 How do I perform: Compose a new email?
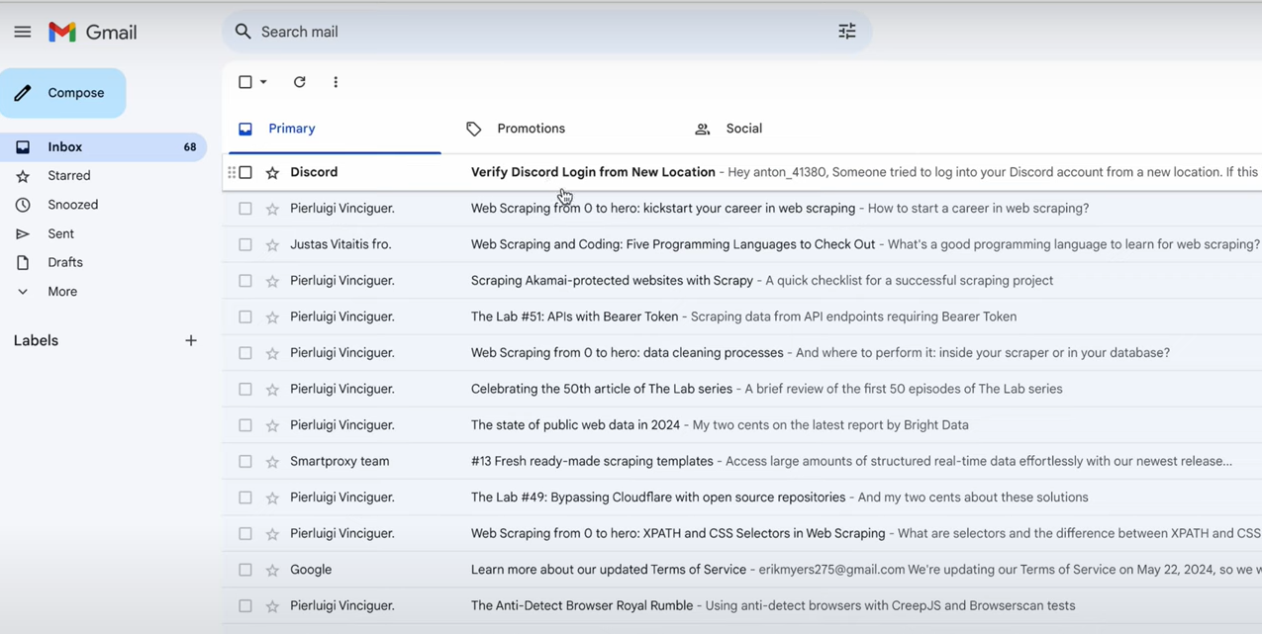63,93
